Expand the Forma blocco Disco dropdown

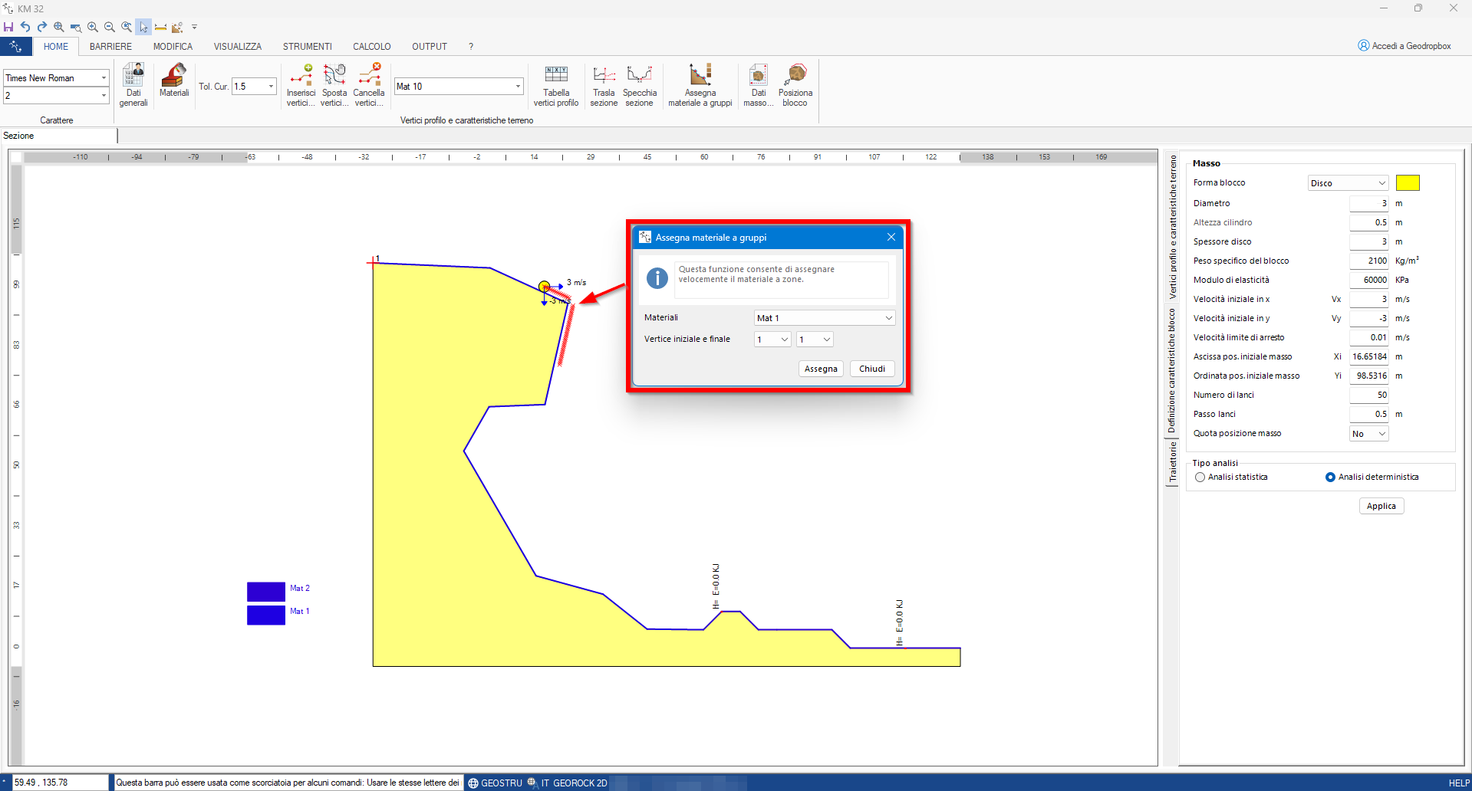click(1348, 183)
